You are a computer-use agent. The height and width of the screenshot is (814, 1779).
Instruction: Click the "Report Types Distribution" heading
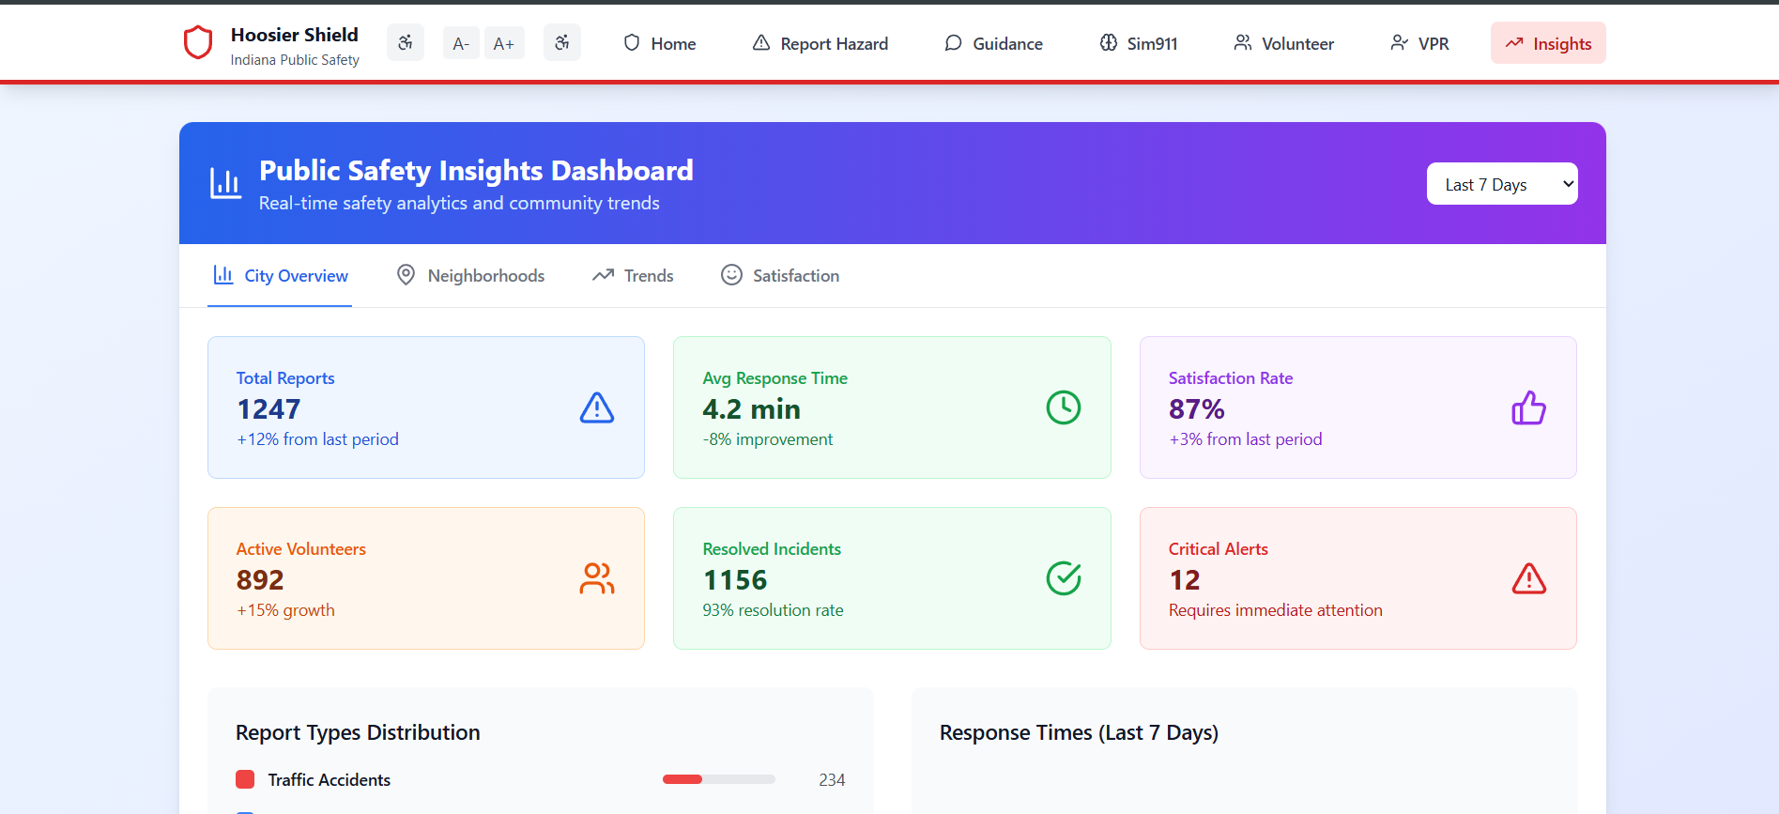pyautogui.click(x=358, y=732)
